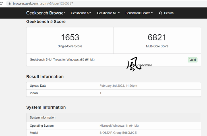
Task: Click the browser reload icon
Action: [x=1, y=4]
